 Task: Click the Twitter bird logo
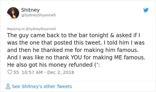(x=146, y=10)
